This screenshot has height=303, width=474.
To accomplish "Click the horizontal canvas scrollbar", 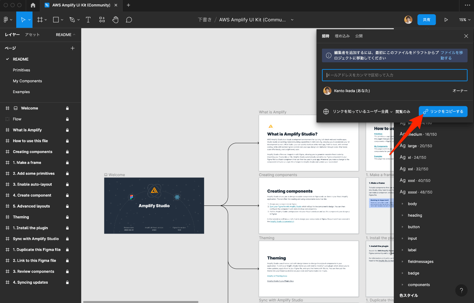I will click(141, 302).
